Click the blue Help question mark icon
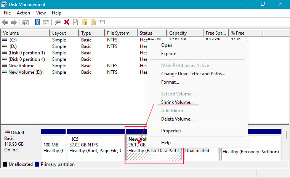The image size is (290, 178). pyautogui.click(x=37, y=22)
